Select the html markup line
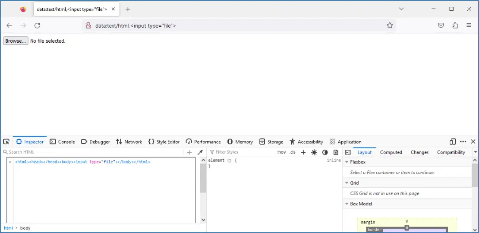This screenshot has width=479, height=233. click(x=82, y=162)
